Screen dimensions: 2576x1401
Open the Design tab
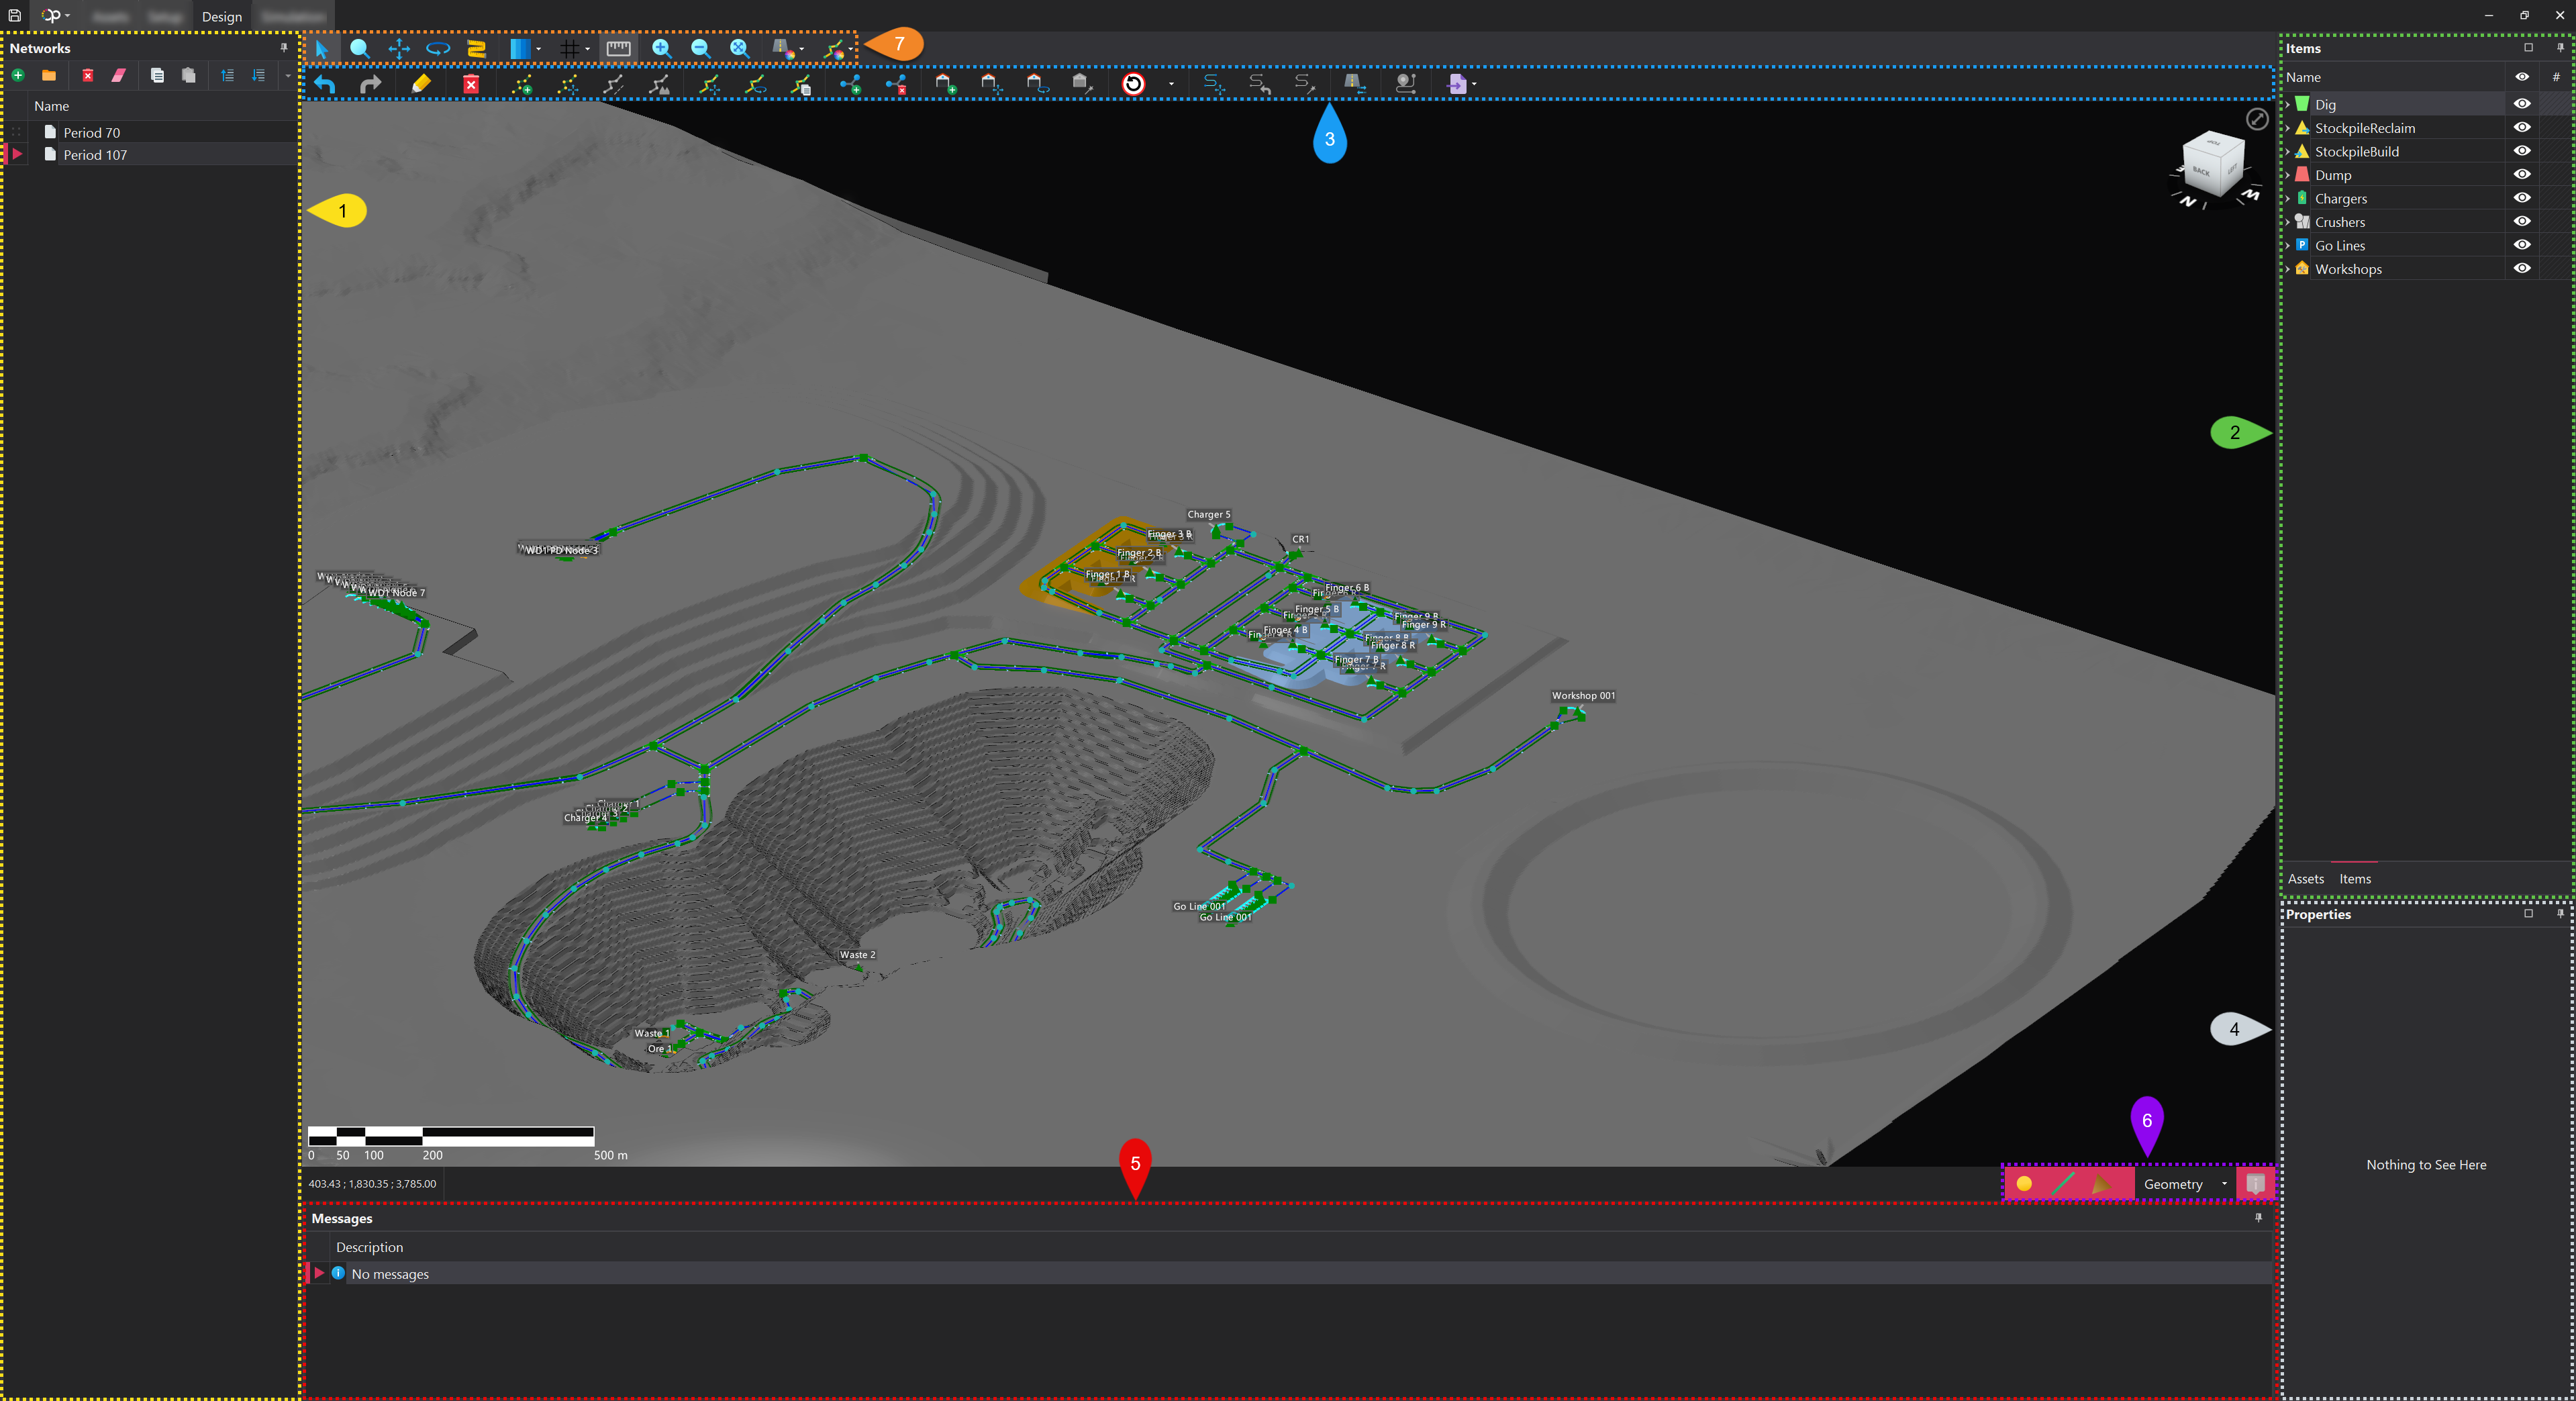221,16
